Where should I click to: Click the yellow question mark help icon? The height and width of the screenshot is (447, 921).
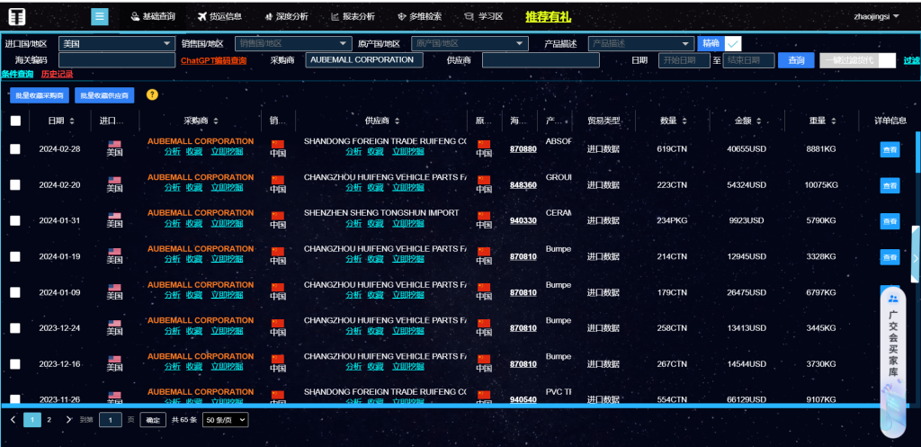[x=152, y=94]
